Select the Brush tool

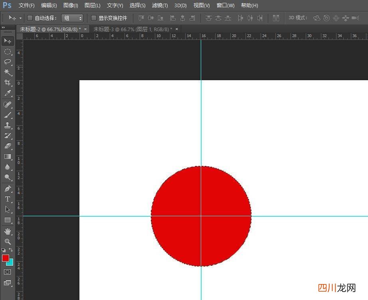tap(8, 115)
